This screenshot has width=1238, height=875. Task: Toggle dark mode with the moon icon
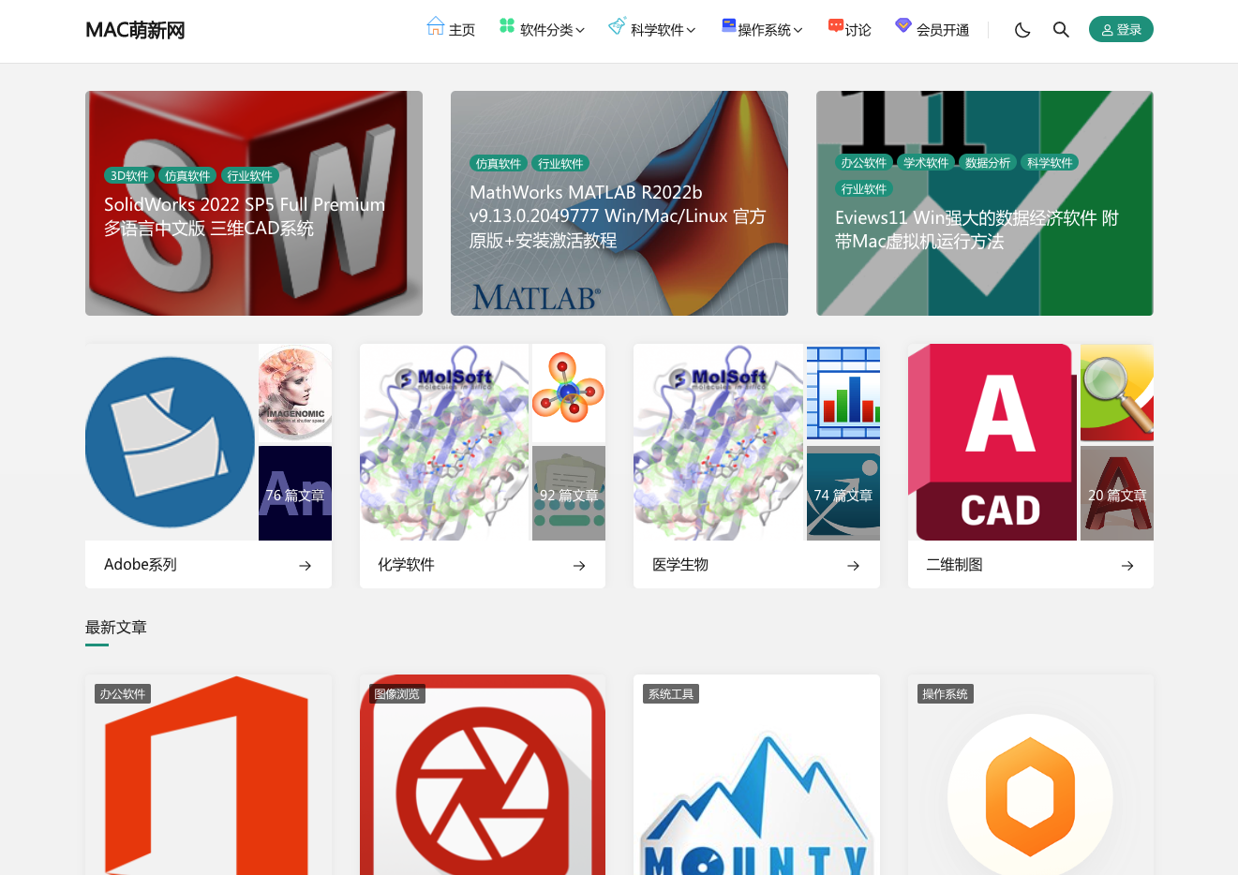point(1022,30)
